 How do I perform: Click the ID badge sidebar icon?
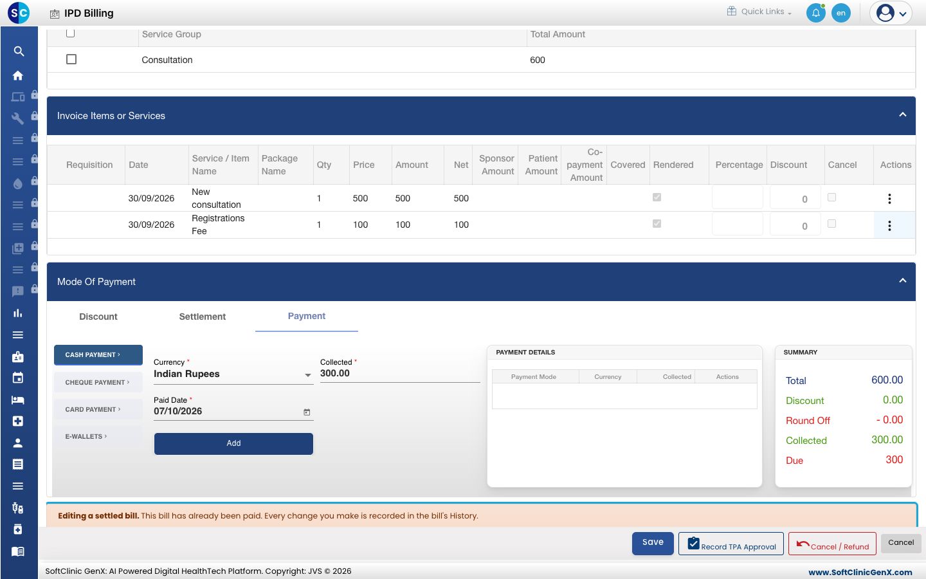point(18,356)
